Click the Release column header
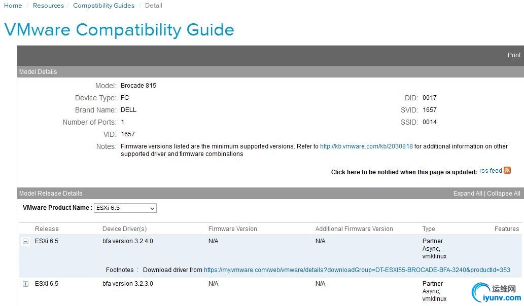Viewport: 524px width, 306px height. tap(47, 229)
